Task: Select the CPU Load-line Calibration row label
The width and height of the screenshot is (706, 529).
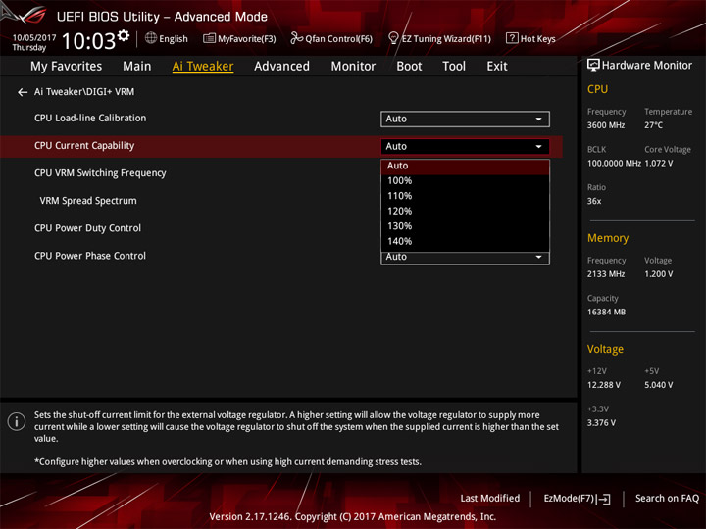Action: pyautogui.click(x=90, y=118)
